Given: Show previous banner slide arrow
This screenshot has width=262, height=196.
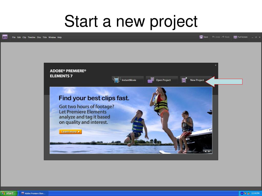Looking at the screenshot, I should point(205,151).
